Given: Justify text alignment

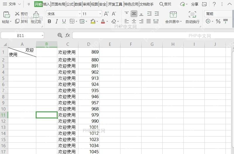Looking at the screenshot, I should (x=149, y=21).
